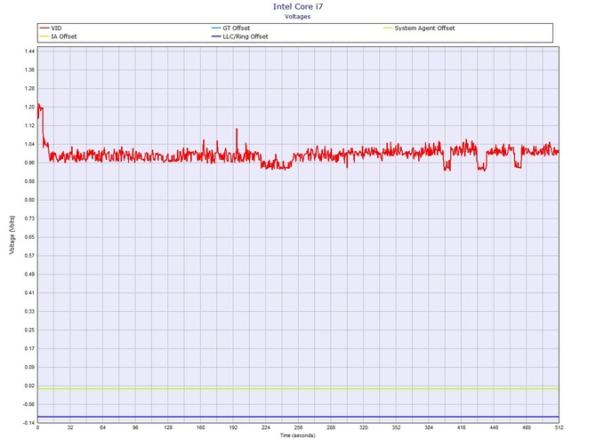Click the VID legend entry
Screen dimensions: 596x446
[51, 28]
